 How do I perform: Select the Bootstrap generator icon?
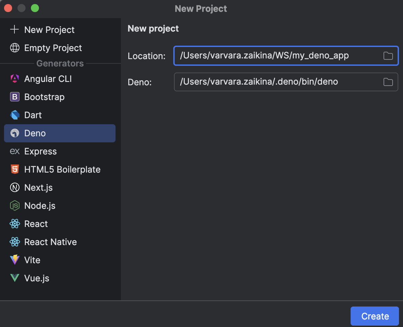15,97
